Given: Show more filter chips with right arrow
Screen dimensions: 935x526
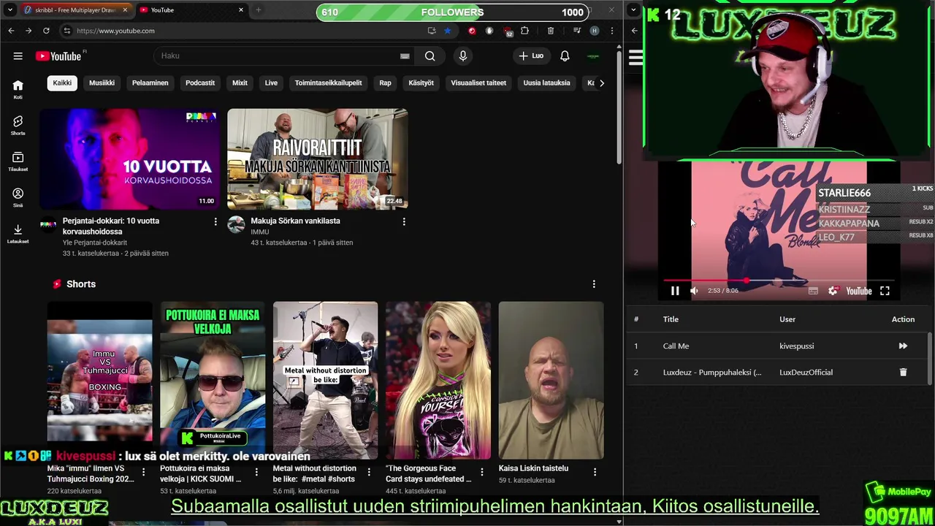Looking at the screenshot, I should pos(601,83).
